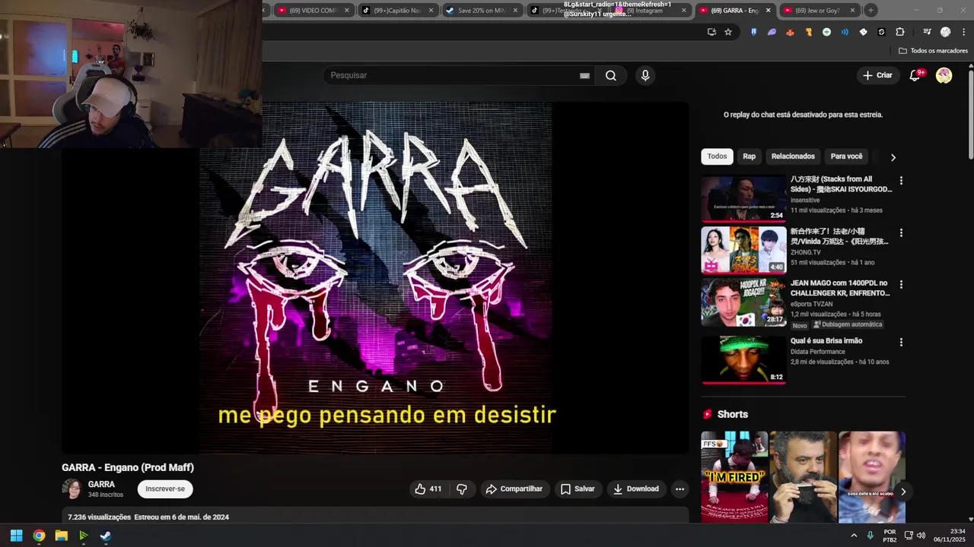Open more actions ellipsis under the video
The height and width of the screenshot is (547, 974).
(680, 489)
